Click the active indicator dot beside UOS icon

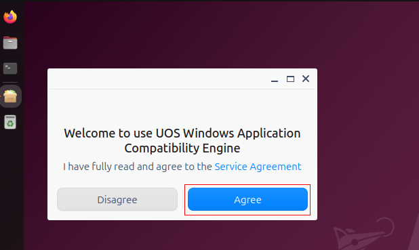(1, 96)
